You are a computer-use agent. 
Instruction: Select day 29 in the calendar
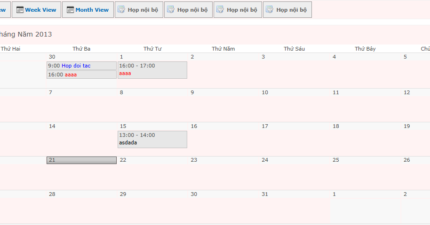pos(123,194)
